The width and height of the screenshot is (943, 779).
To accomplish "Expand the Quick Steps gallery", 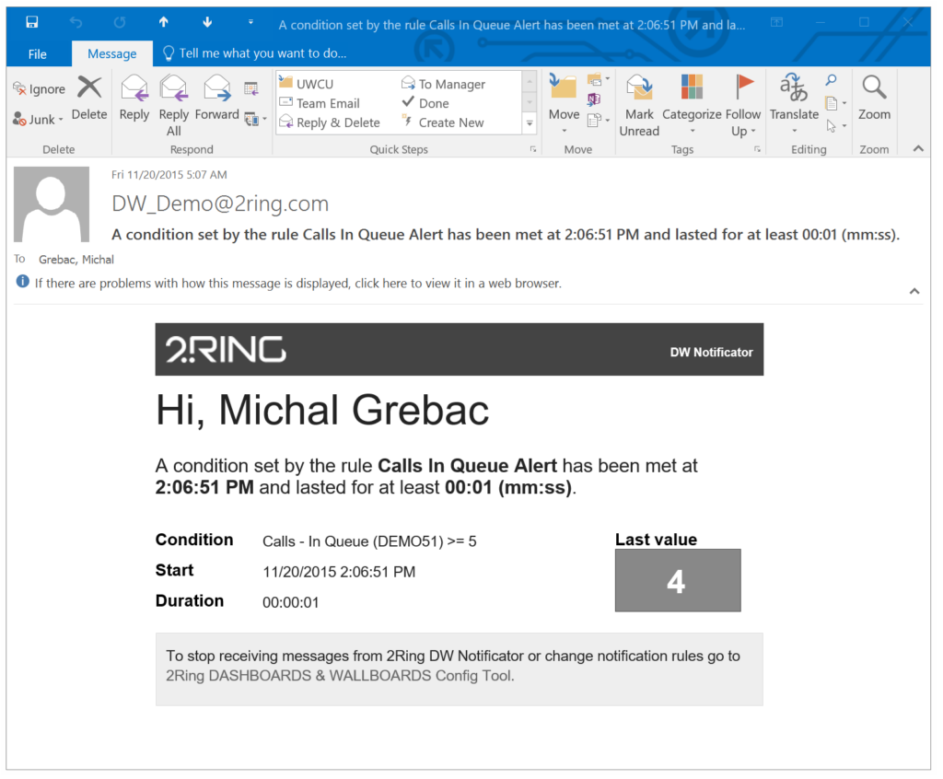I will pos(530,122).
